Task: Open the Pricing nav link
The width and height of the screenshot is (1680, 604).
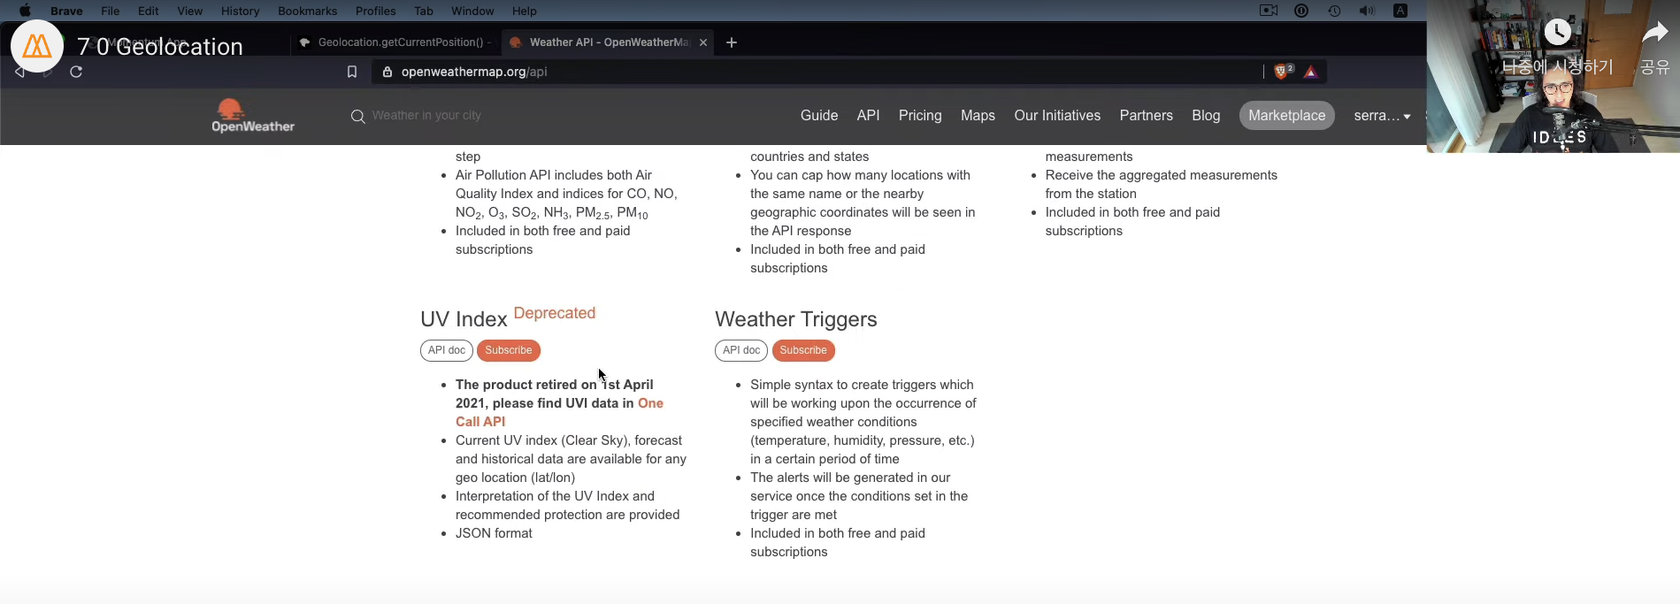Action: click(x=920, y=115)
